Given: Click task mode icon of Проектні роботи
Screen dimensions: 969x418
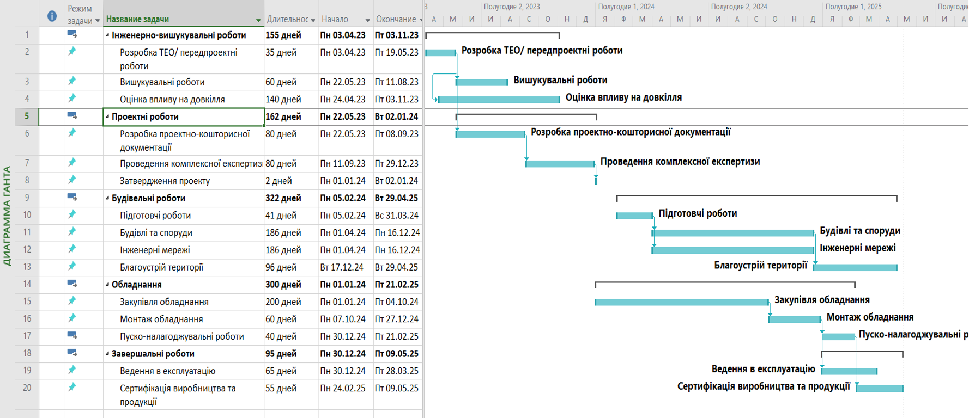Looking at the screenshot, I should click(x=72, y=116).
